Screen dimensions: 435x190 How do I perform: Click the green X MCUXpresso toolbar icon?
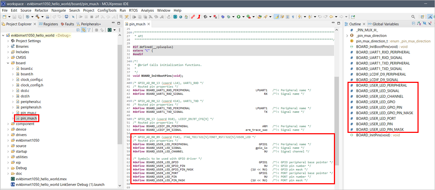(175, 16)
